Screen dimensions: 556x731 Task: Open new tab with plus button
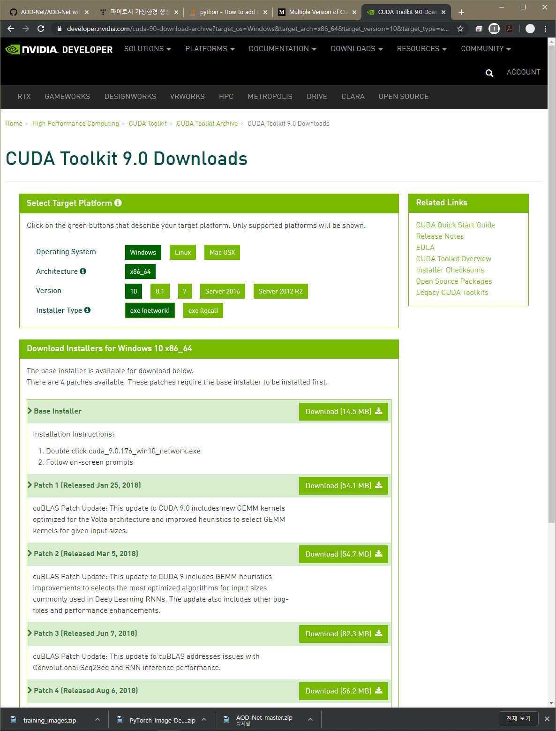click(x=461, y=12)
